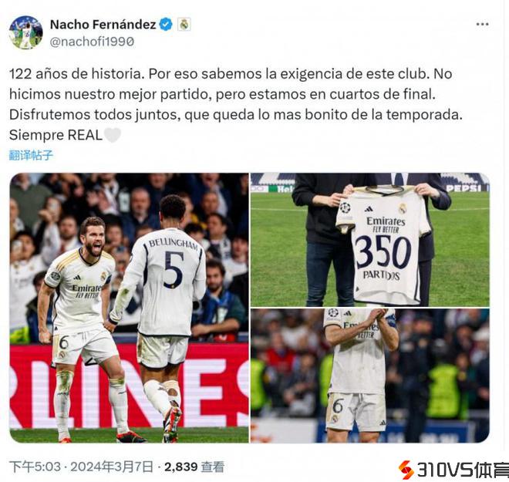The image size is (509, 482).
Task: Click the Nacho Fernández display name
Action: [x=103, y=25]
